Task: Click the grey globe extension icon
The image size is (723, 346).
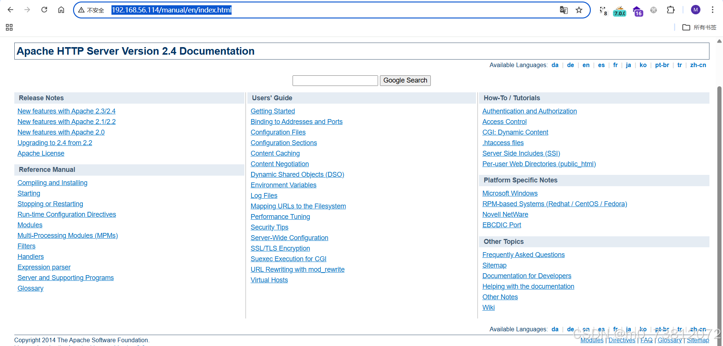Action: coord(654,10)
